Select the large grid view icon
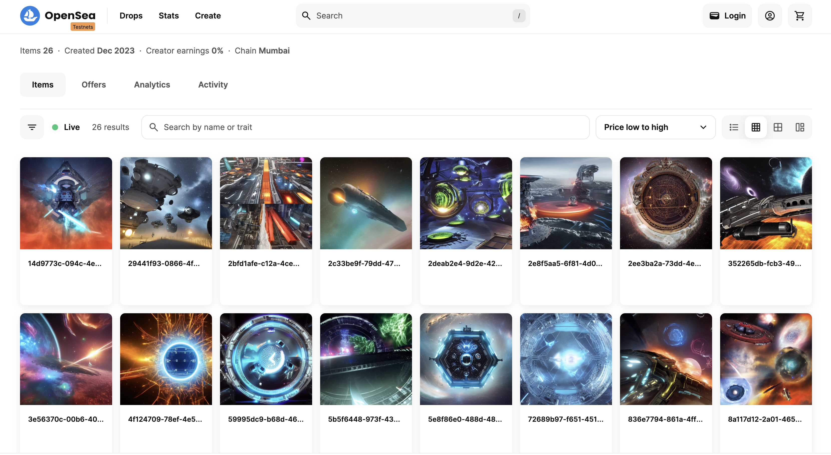 pos(777,127)
